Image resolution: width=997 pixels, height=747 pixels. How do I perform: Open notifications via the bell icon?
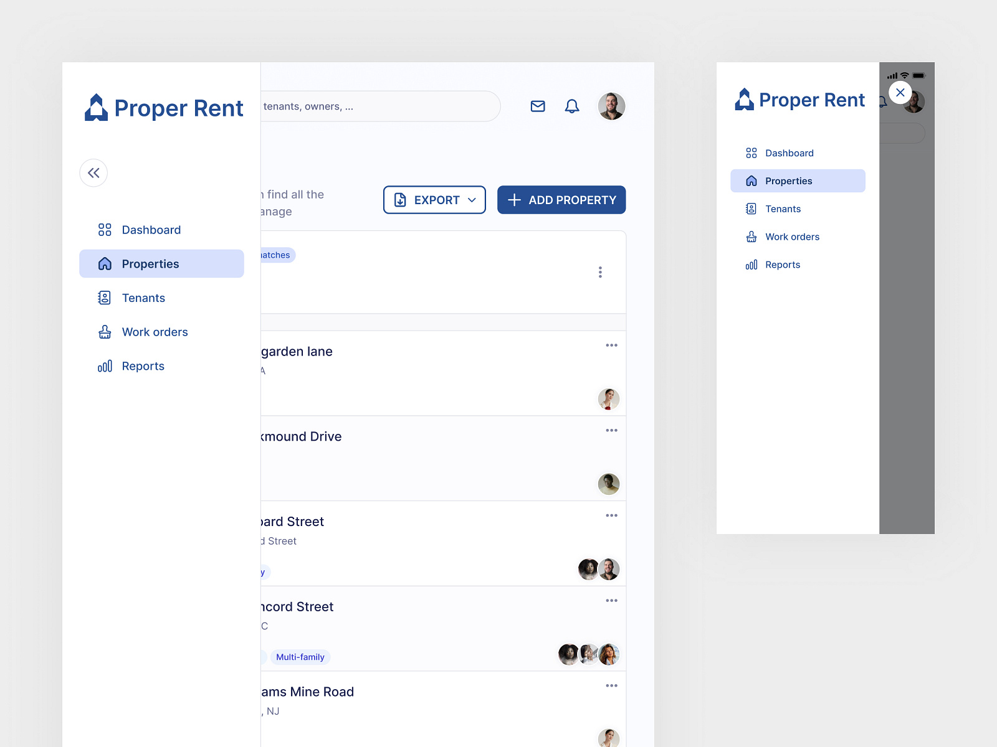[x=572, y=106]
